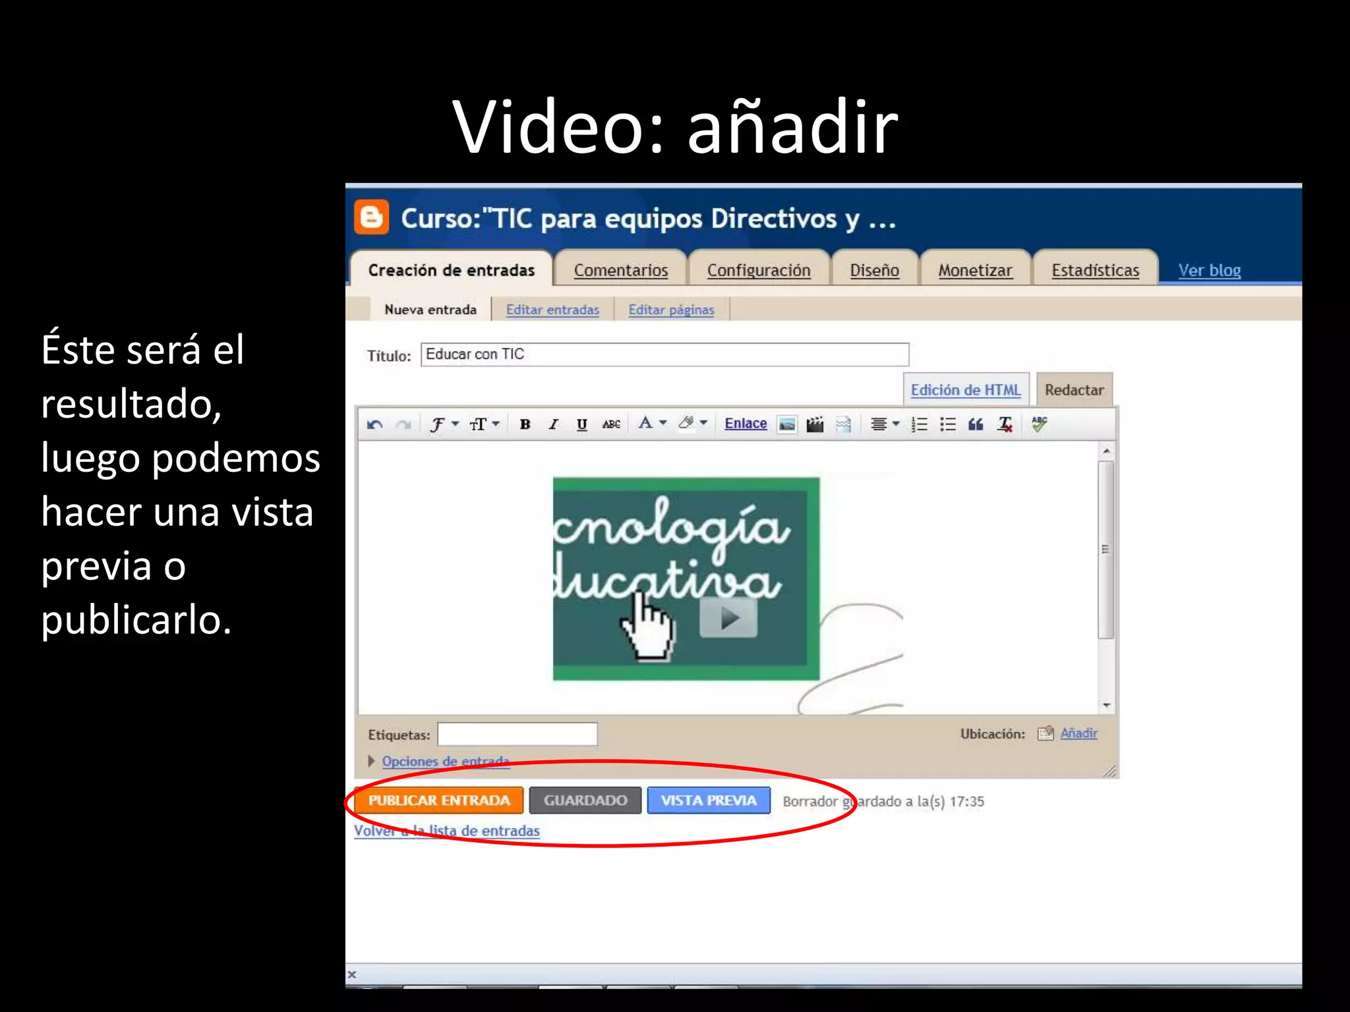Open the Monetizar tab
This screenshot has height=1012, width=1350.
pyautogui.click(x=975, y=270)
